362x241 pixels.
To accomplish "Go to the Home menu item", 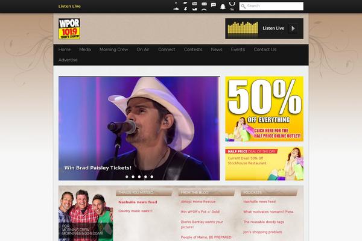I will point(65,49).
